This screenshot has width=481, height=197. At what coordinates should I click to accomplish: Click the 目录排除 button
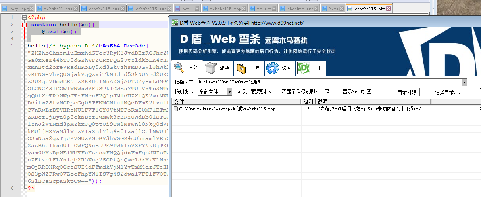(x=407, y=92)
